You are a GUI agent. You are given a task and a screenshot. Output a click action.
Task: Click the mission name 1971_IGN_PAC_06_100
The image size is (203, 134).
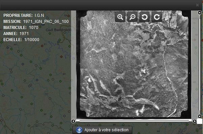46,22
